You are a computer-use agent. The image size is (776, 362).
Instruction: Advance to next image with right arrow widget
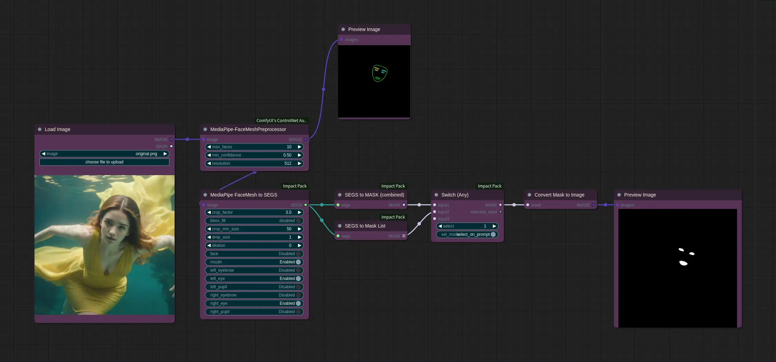165,154
